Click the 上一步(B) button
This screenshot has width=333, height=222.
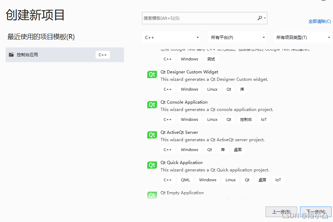point(281,211)
